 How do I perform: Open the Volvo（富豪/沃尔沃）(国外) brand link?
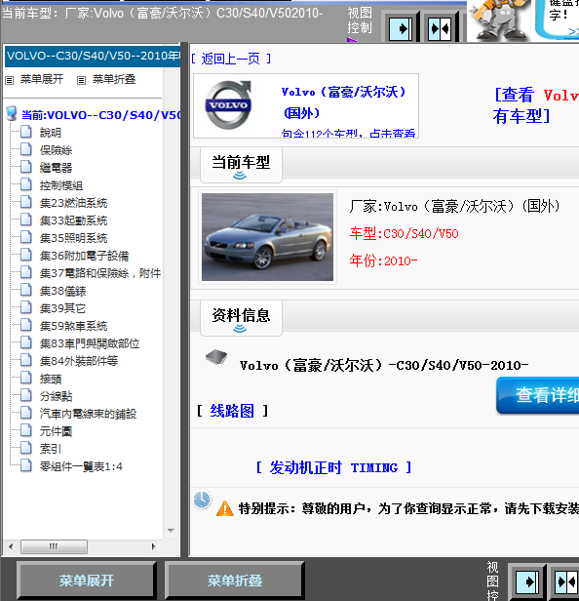[343, 102]
